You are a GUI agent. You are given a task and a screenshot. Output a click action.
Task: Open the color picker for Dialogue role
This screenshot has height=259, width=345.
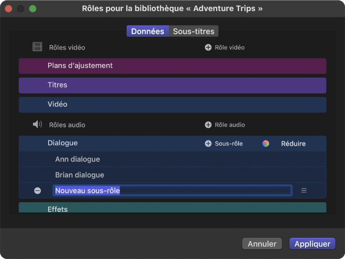pos(266,144)
